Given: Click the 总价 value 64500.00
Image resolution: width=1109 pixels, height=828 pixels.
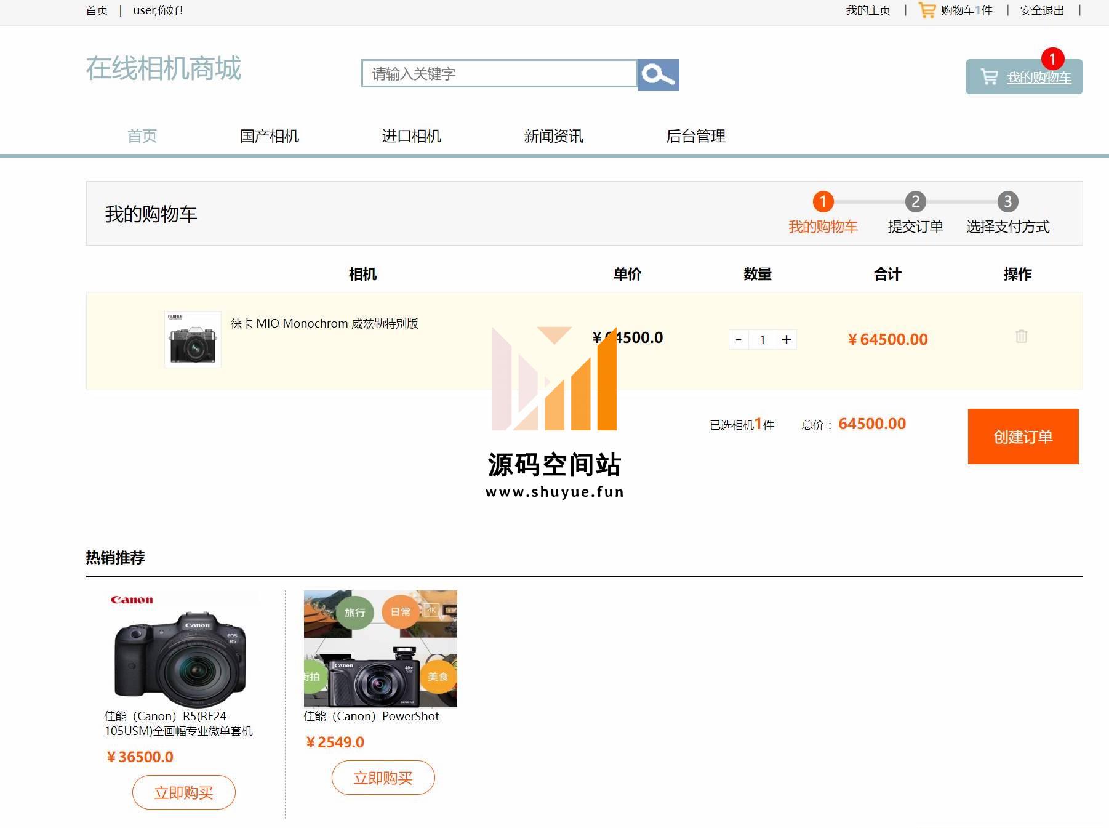Looking at the screenshot, I should [872, 424].
